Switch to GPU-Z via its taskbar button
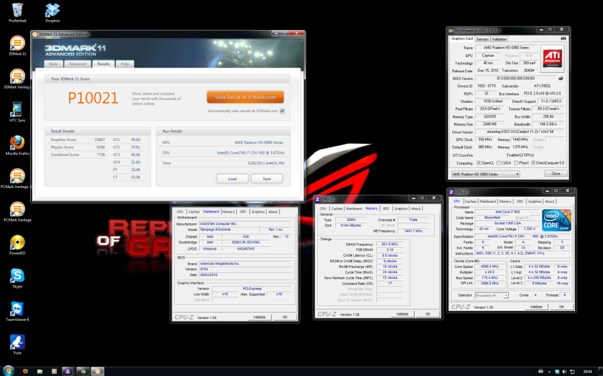Viewport: 603px width, 376px height. (x=82, y=371)
